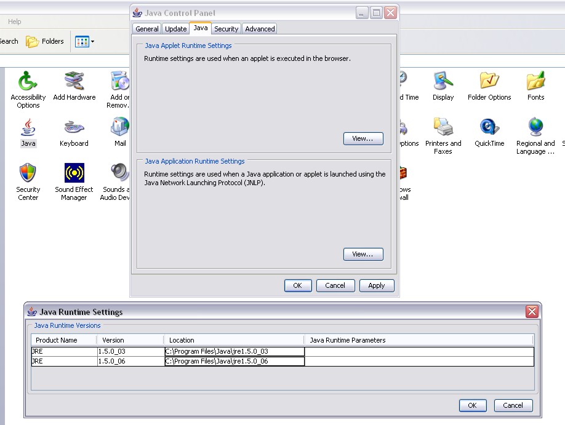Switch to the Update tab

point(175,29)
